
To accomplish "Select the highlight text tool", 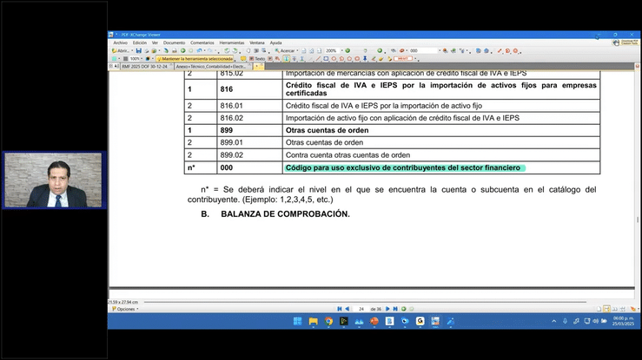I will (286, 58).
